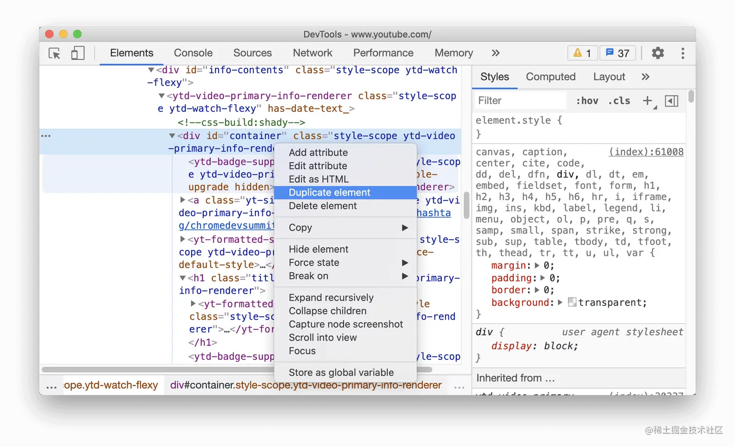Show more top tabs via the double chevron

(495, 53)
